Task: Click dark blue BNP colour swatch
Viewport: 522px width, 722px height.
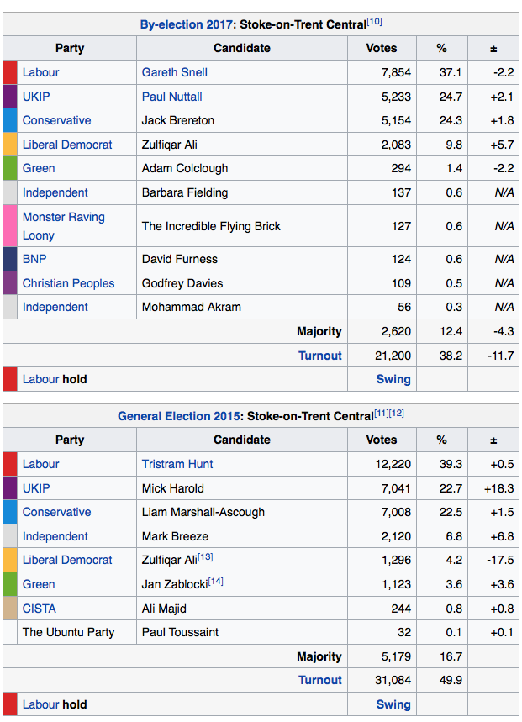Action: click(x=10, y=259)
